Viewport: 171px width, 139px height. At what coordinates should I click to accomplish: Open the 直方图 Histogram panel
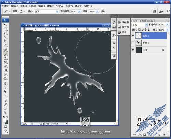(123, 27)
